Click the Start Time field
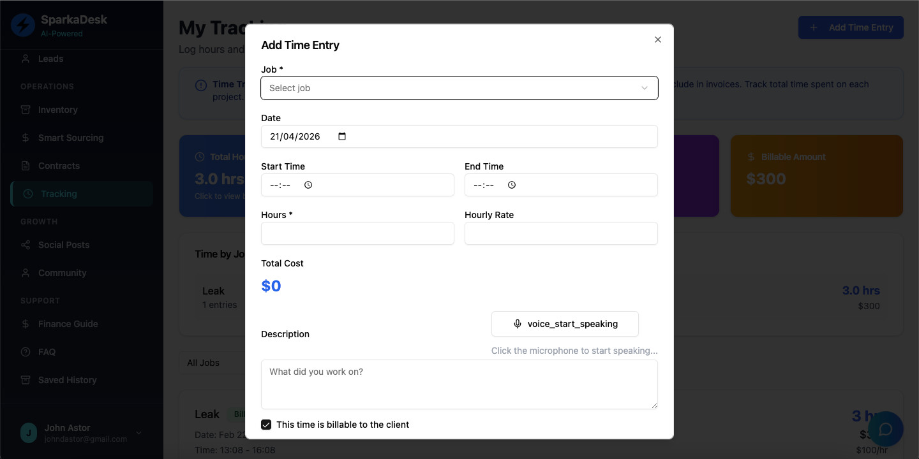Viewport: 919px width, 459px height. coord(357,185)
